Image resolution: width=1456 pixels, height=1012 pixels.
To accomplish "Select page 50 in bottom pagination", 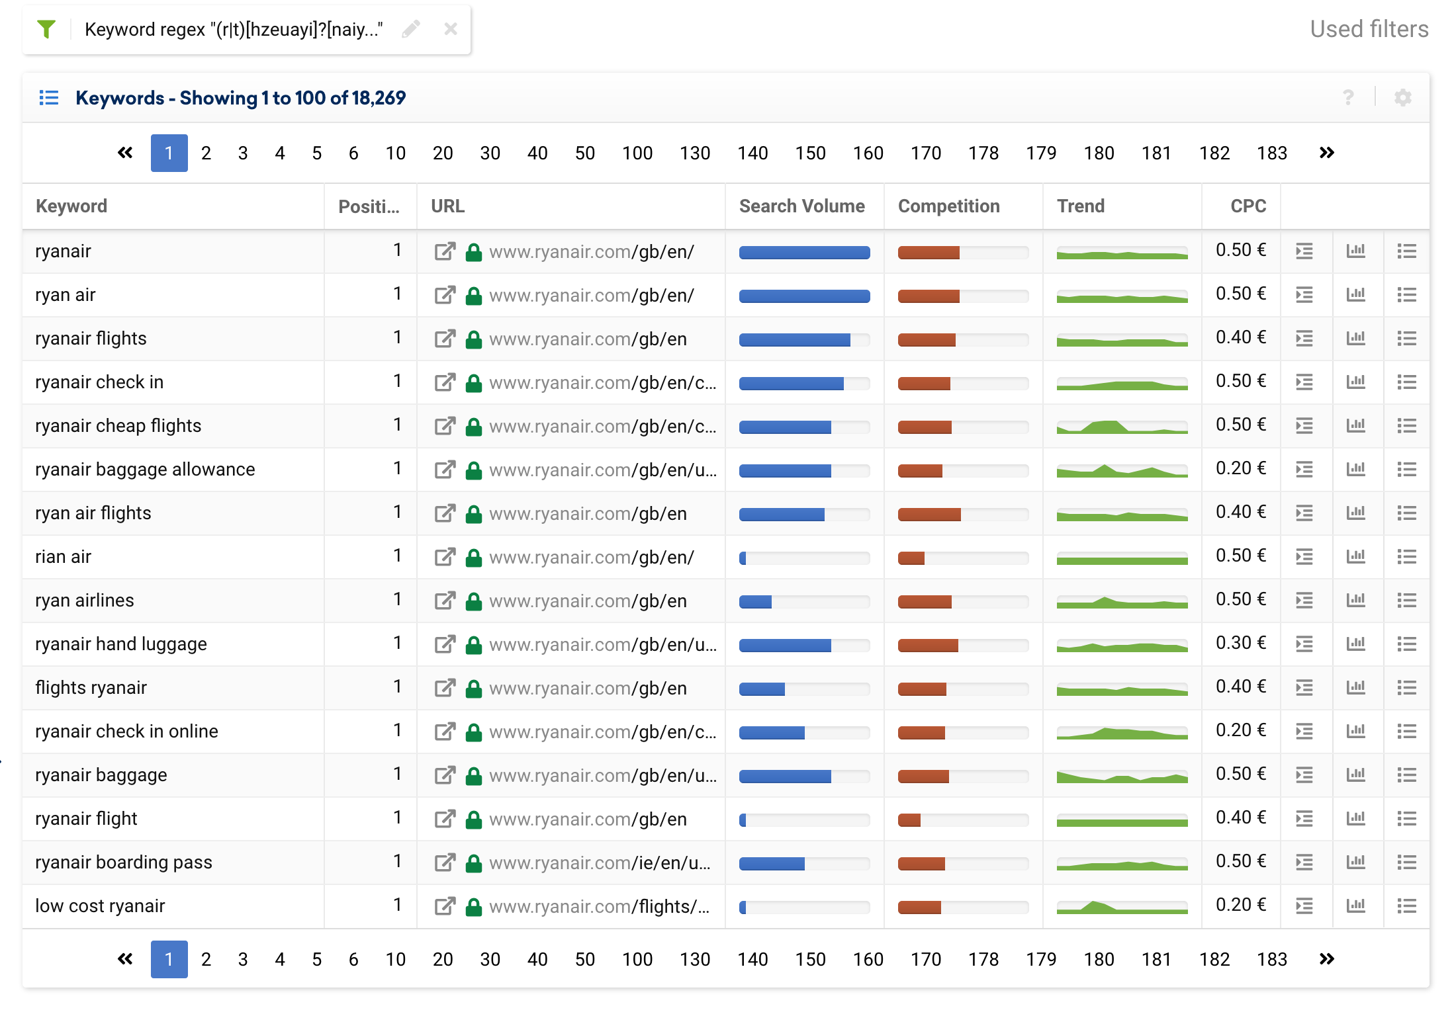I will [x=585, y=959].
